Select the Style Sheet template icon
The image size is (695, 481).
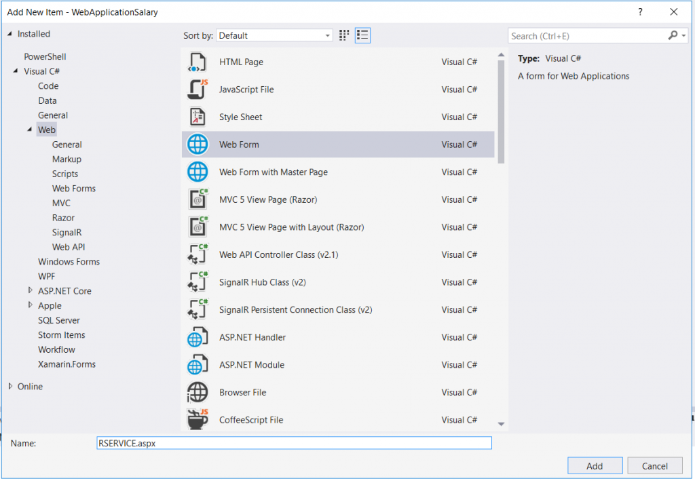tap(198, 117)
